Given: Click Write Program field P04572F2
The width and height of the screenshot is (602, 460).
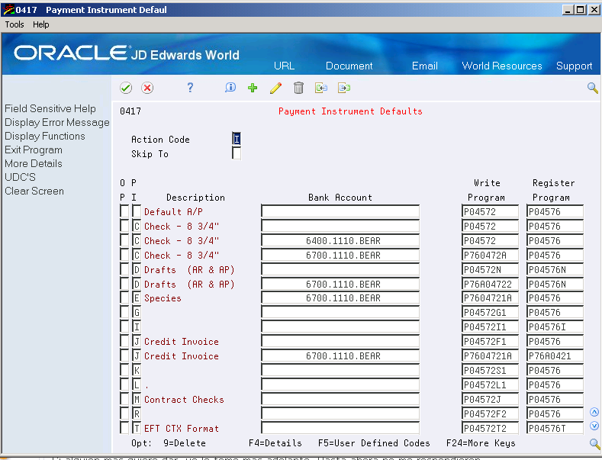Looking at the screenshot, I should pos(490,413).
